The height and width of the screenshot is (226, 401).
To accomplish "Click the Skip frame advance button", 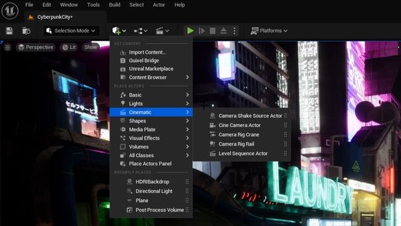I will (x=202, y=31).
